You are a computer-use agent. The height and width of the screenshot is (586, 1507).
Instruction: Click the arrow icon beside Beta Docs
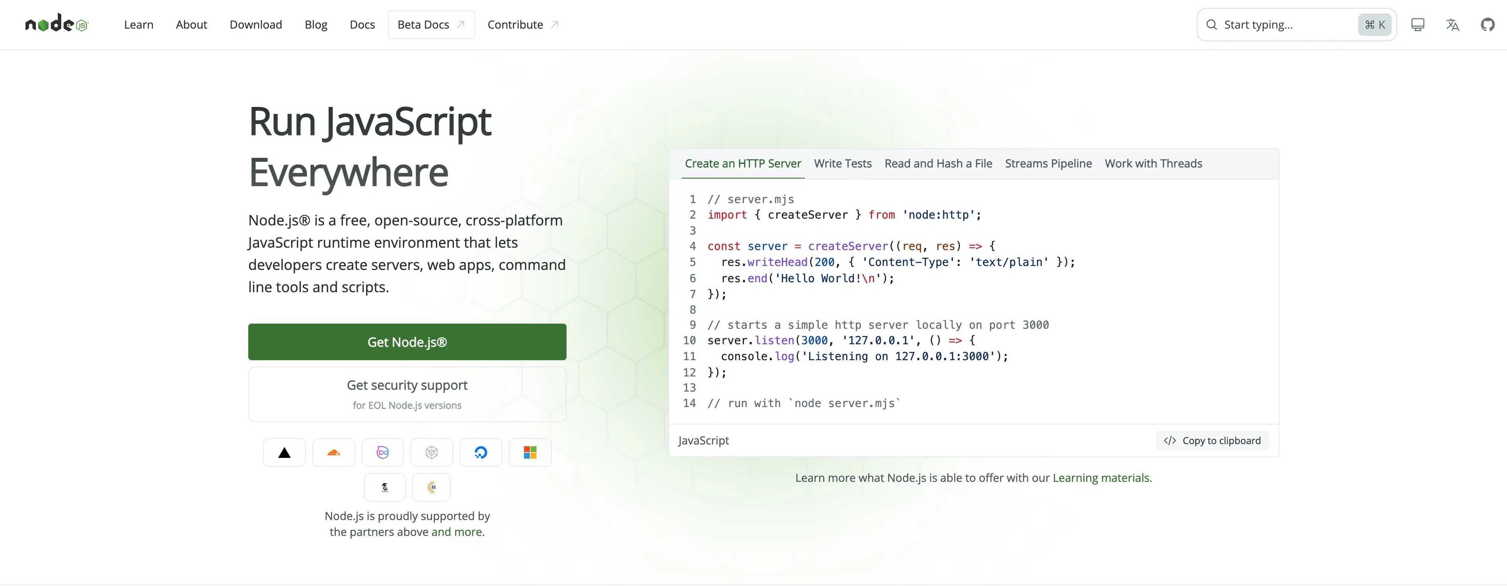[461, 25]
